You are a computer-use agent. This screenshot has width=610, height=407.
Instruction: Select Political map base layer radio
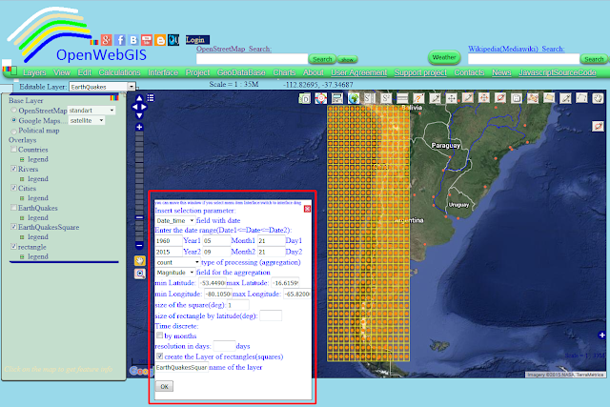point(14,131)
